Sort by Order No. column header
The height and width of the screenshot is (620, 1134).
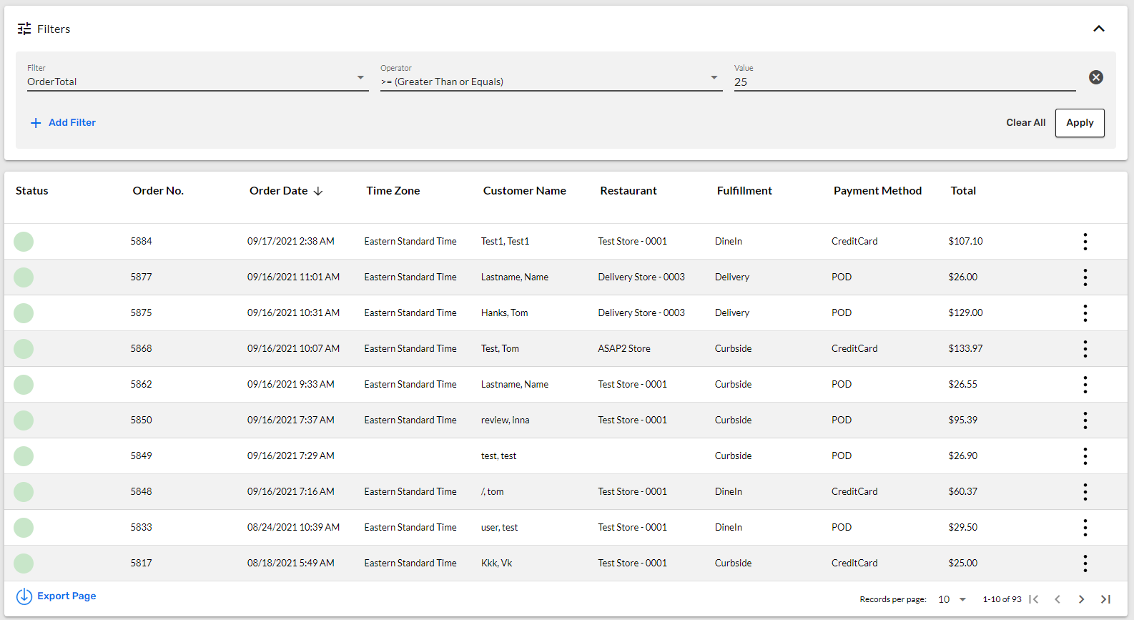point(158,191)
